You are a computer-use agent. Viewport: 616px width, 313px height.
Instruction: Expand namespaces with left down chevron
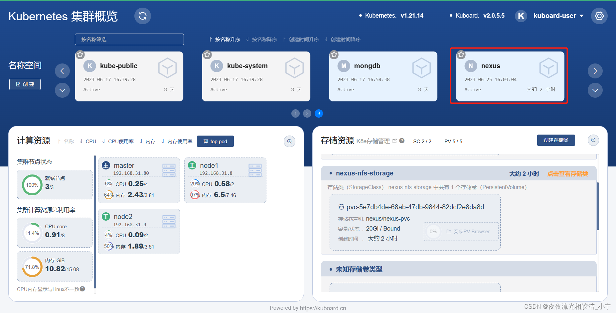coord(62,90)
